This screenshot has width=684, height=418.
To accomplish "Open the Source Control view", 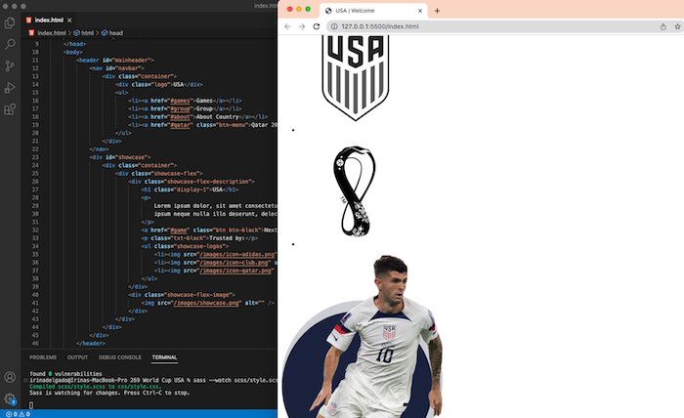I will point(10,65).
